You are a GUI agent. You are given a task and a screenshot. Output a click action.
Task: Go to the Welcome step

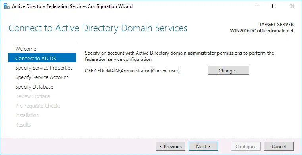[x=26, y=49]
